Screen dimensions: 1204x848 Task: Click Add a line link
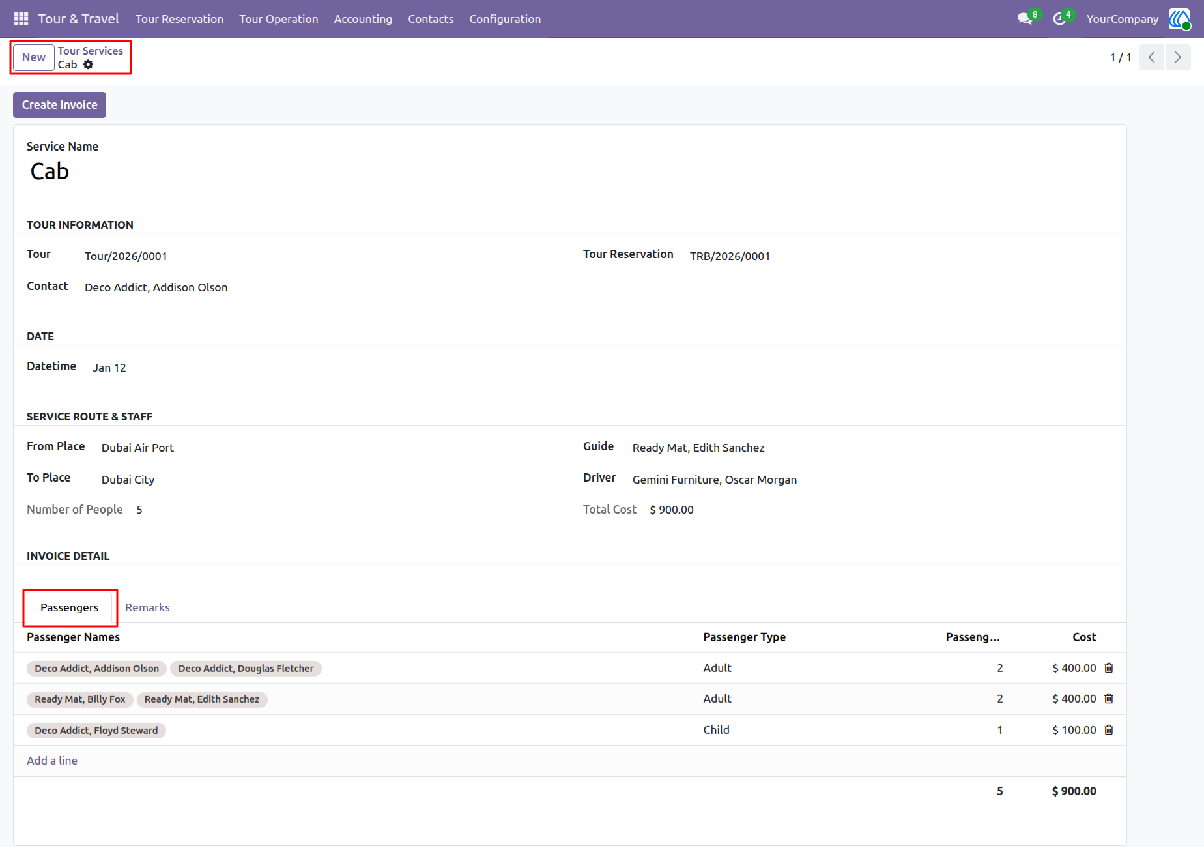pos(52,761)
